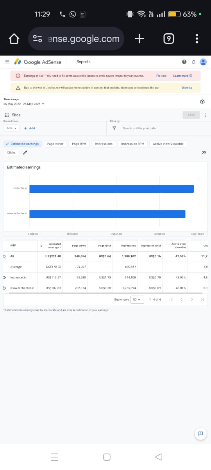Show the 9 open browser tabs
Screen dimensions: 211x470
click(168, 38)
